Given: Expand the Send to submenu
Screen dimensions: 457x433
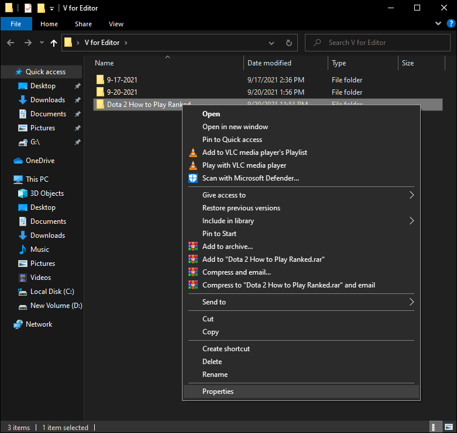Looking at the screenshot, I should pos(411,302).
